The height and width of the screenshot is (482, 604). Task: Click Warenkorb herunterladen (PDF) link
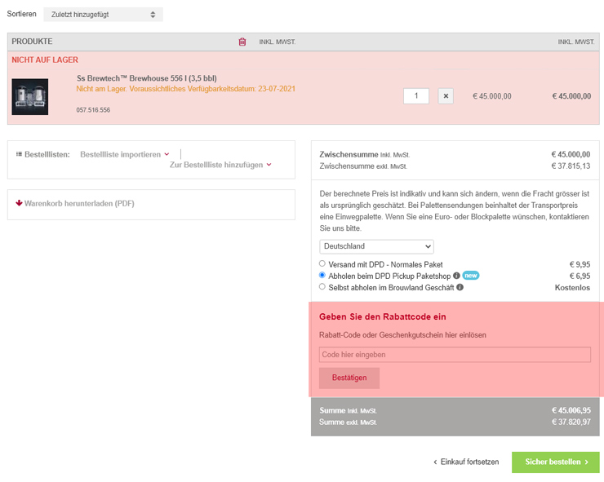pos(79,203)
